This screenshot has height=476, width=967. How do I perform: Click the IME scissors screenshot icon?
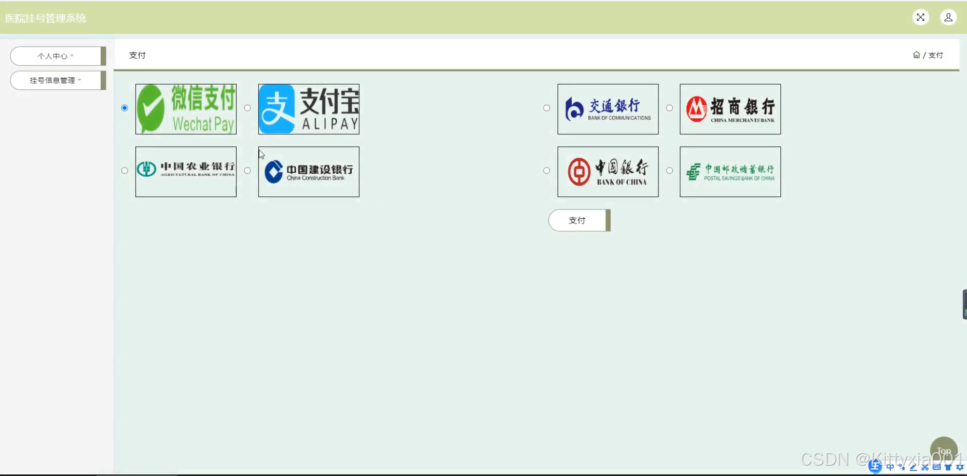click(x=924, y=467)
